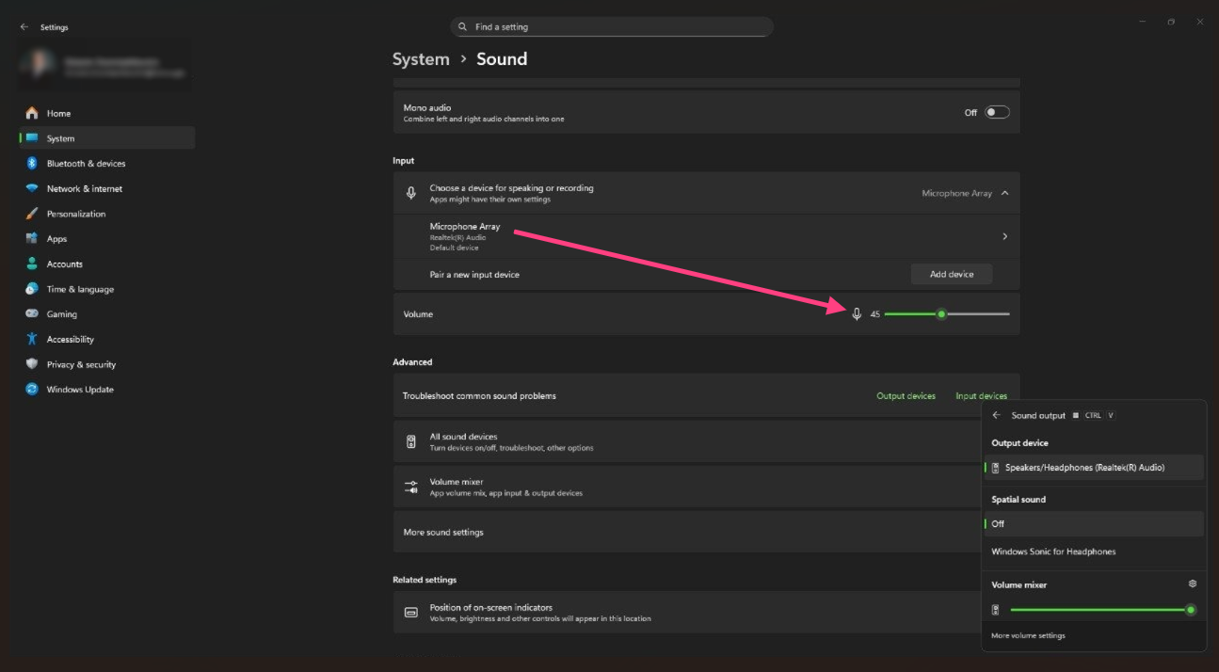Image resolution: width=1219 pixels, height=672 pixels.
Task: Select the Privacy & security shield icon
Action: coord(32,364)
